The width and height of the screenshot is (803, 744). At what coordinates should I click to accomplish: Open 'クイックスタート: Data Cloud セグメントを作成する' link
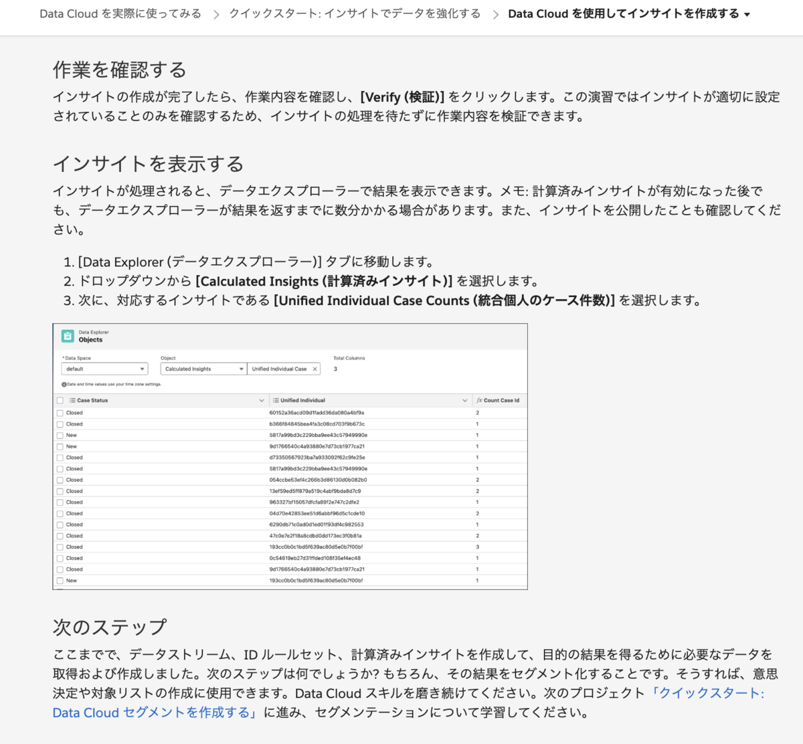coord(408,703)
